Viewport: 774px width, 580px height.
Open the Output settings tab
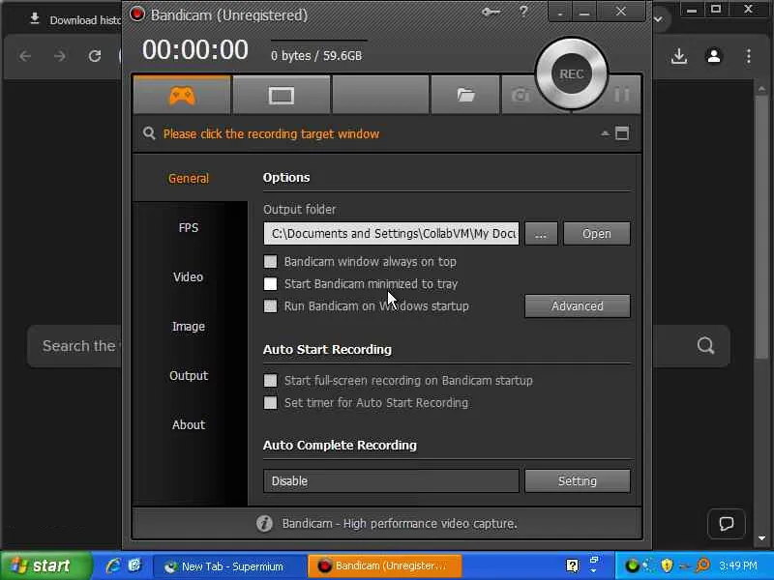(x=189, y=375)
